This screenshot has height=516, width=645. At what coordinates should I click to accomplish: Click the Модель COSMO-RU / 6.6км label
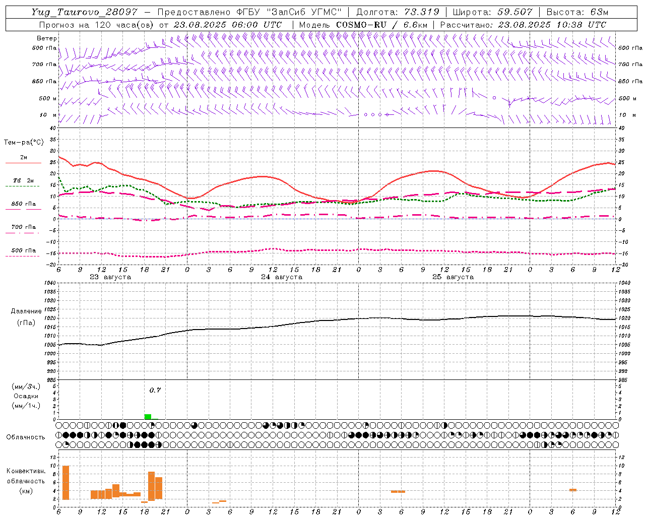(363, 25)
